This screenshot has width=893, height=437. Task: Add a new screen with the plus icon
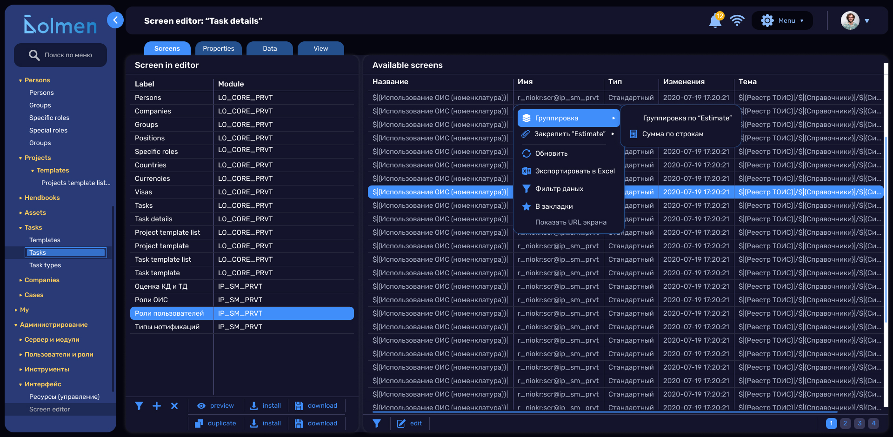click(157, 406)
